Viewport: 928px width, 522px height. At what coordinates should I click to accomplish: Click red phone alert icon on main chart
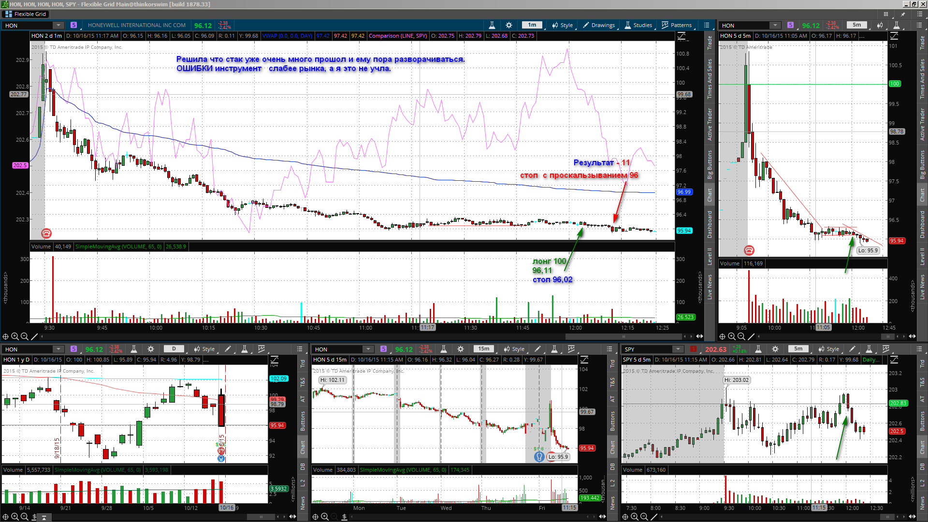coord(46,233)
